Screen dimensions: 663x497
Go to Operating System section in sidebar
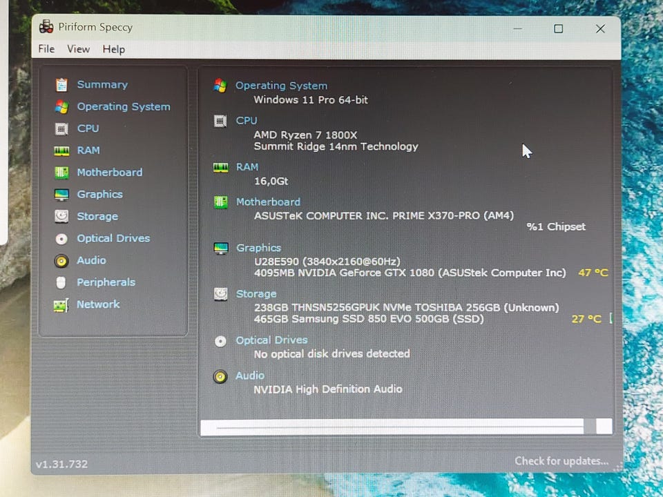pos(124,106)
